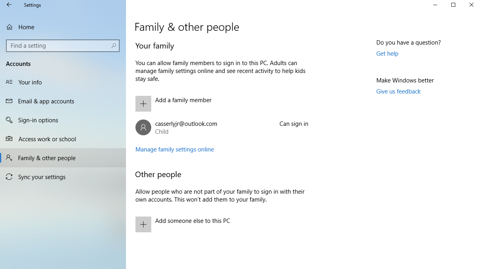Image resolution: width=479 pixels, height=269 pixels.
Task: Open Sync your settings
Action: pos(41,177)
